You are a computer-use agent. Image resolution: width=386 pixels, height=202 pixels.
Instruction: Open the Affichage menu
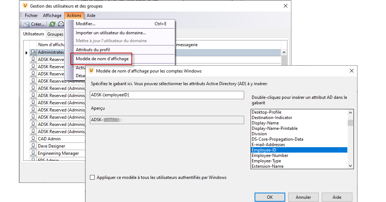[52, 15]
